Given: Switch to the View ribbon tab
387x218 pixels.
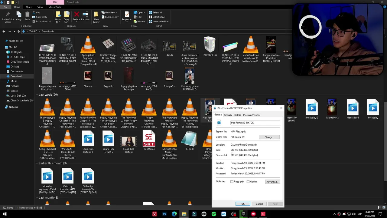Looking at the screenshot, I should tap(40, 7).
